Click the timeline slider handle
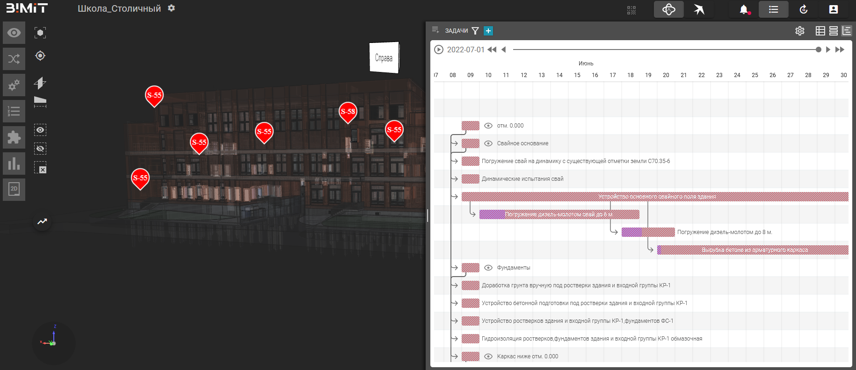This screenshot has height=370, width=856. (818, 50)
